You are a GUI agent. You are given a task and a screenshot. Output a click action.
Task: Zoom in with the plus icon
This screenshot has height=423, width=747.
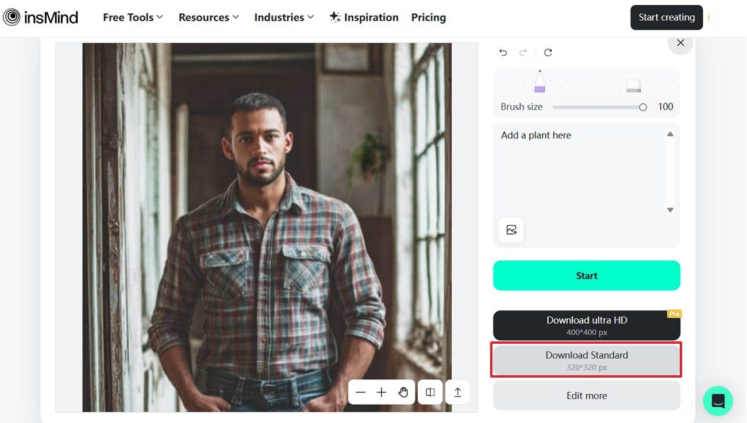382,393
